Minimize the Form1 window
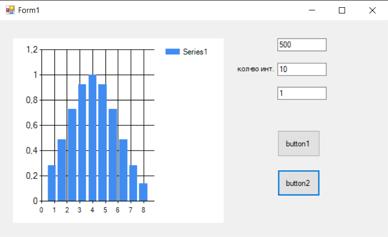388x237 pixels. pos(312,10)
